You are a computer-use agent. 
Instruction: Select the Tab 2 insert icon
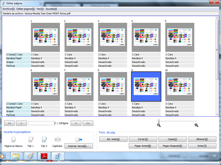tap(44, 140)
